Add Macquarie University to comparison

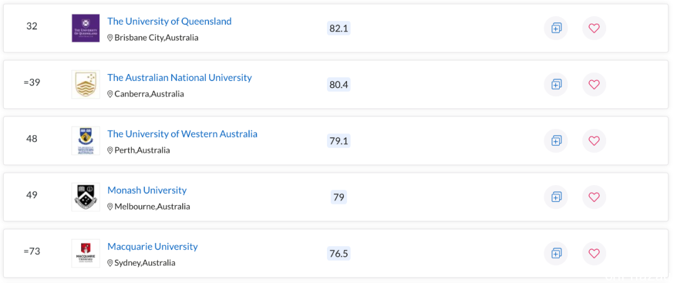pyautogui.click(x=556, y=253)
